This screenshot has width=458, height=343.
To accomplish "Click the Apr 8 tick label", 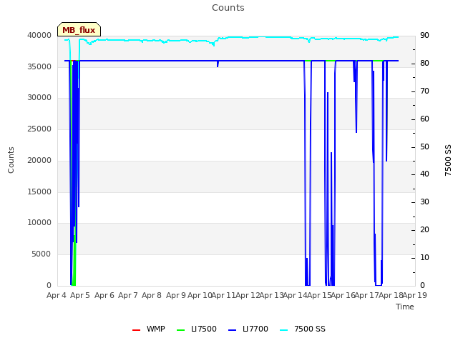I will 152,295.
